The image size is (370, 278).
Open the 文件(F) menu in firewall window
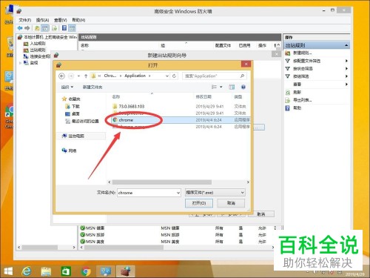[x=24, y=20]
